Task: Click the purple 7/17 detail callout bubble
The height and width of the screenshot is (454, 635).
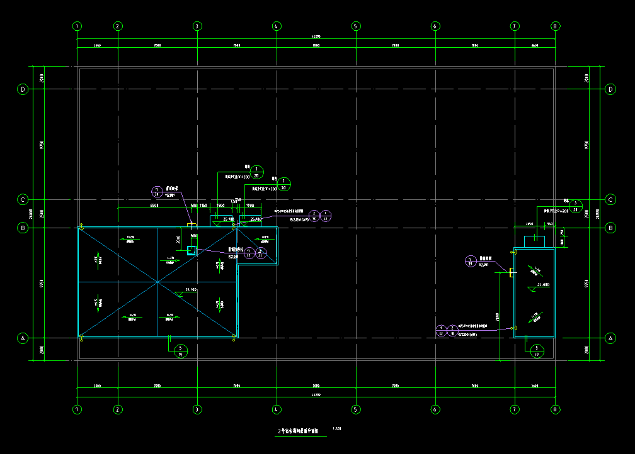Action: coord(249,253)
